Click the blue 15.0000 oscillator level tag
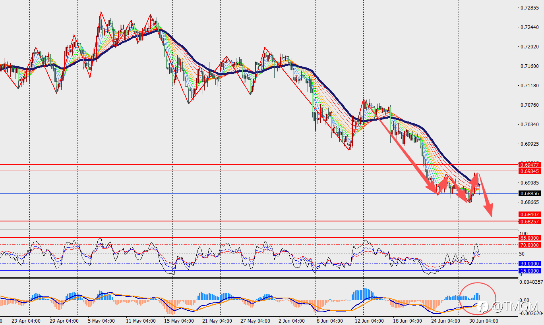Viewport: 544px width, 325px height. [x=530, y=271]
